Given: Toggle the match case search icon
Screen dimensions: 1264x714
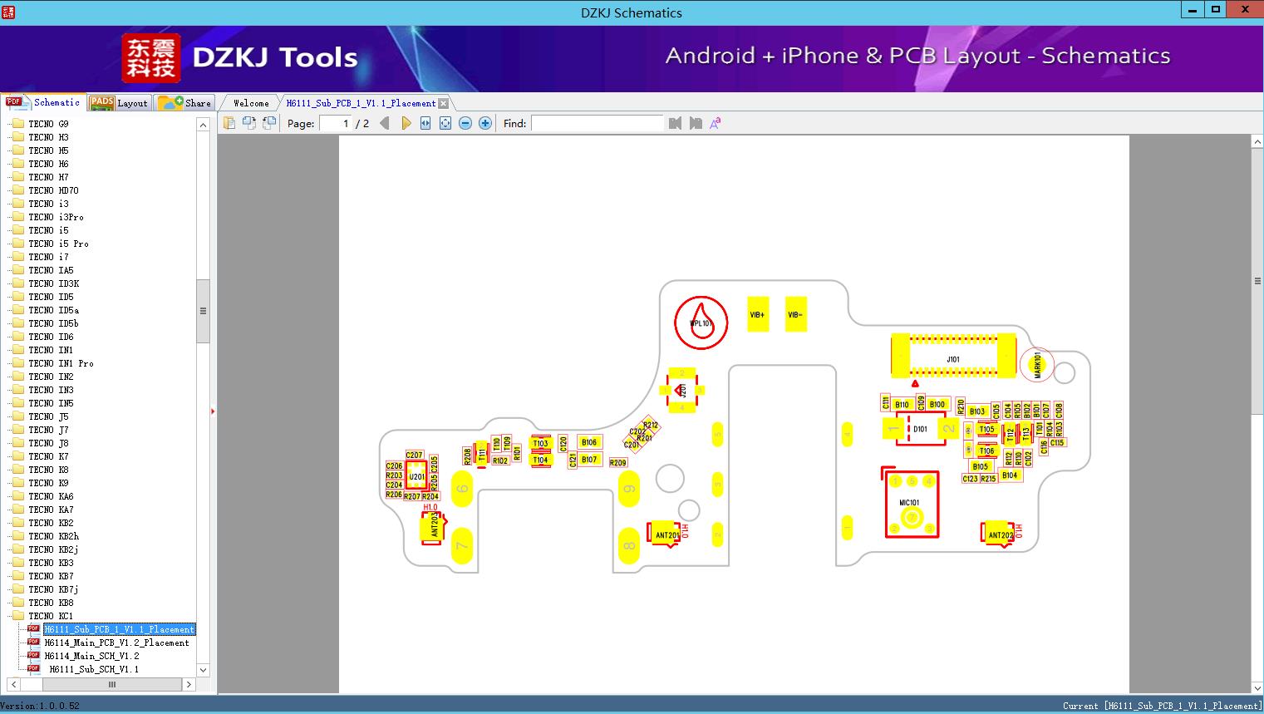Looking at the screenshot, I should [x=716, y=123].
